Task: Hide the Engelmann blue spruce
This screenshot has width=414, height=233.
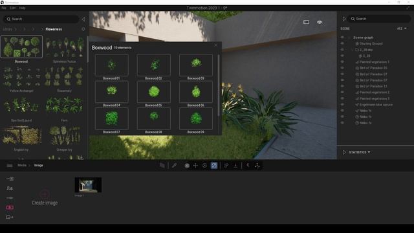Action: click(x=342, y=105)
